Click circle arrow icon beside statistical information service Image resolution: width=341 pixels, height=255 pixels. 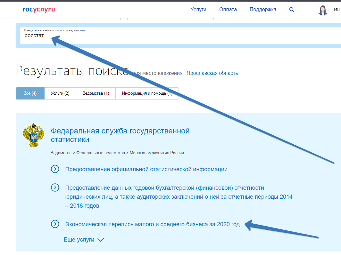[55, 169]
